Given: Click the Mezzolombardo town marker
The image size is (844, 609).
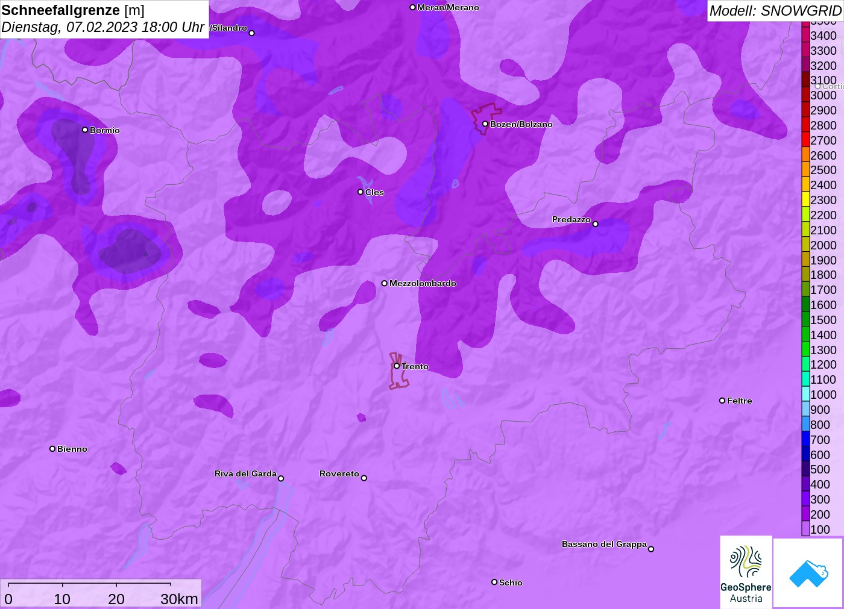Looking at the screenshot, I should coord(385,283).
